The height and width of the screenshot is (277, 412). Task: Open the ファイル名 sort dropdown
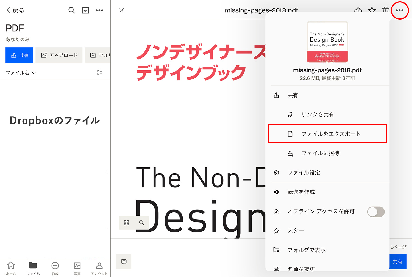[x=21, y=73]
